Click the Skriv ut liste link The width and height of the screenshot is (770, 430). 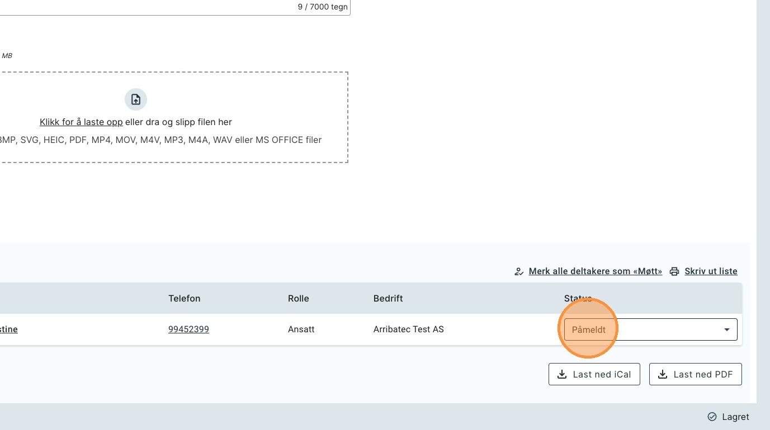point(711,271)
